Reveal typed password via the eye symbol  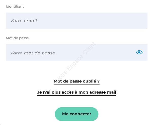coord(139,52)
